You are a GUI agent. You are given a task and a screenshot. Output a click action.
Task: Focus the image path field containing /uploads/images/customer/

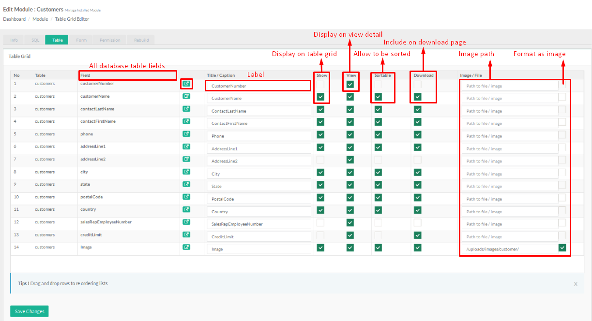coord(510,249)
